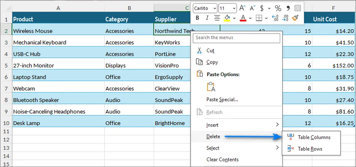Toggle italic formatting
356x167 pixels.
coord(207,18)
